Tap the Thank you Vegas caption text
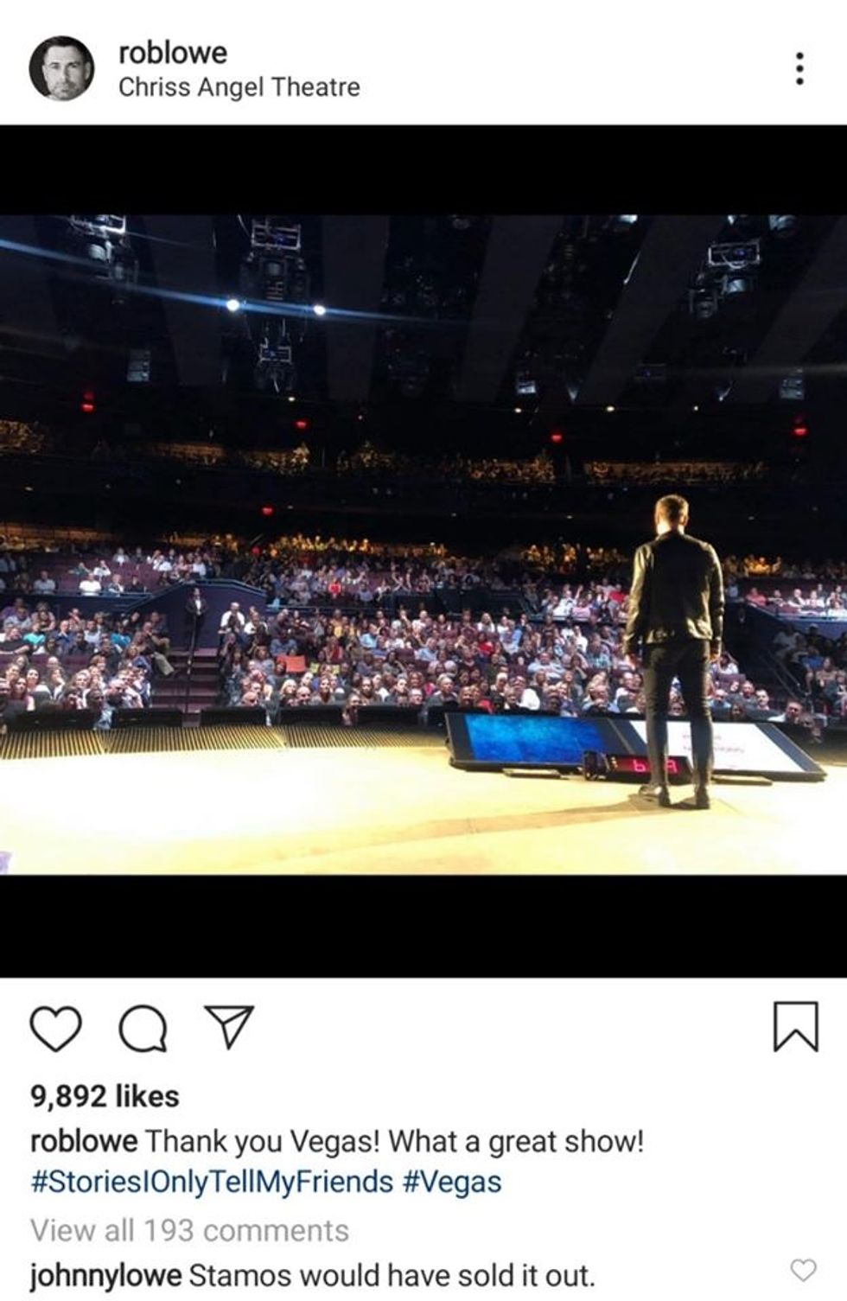847x1301 pixels. (394, 1141)
